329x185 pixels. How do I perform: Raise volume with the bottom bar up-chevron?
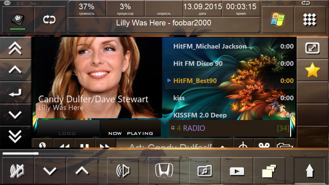click(82, 171)
